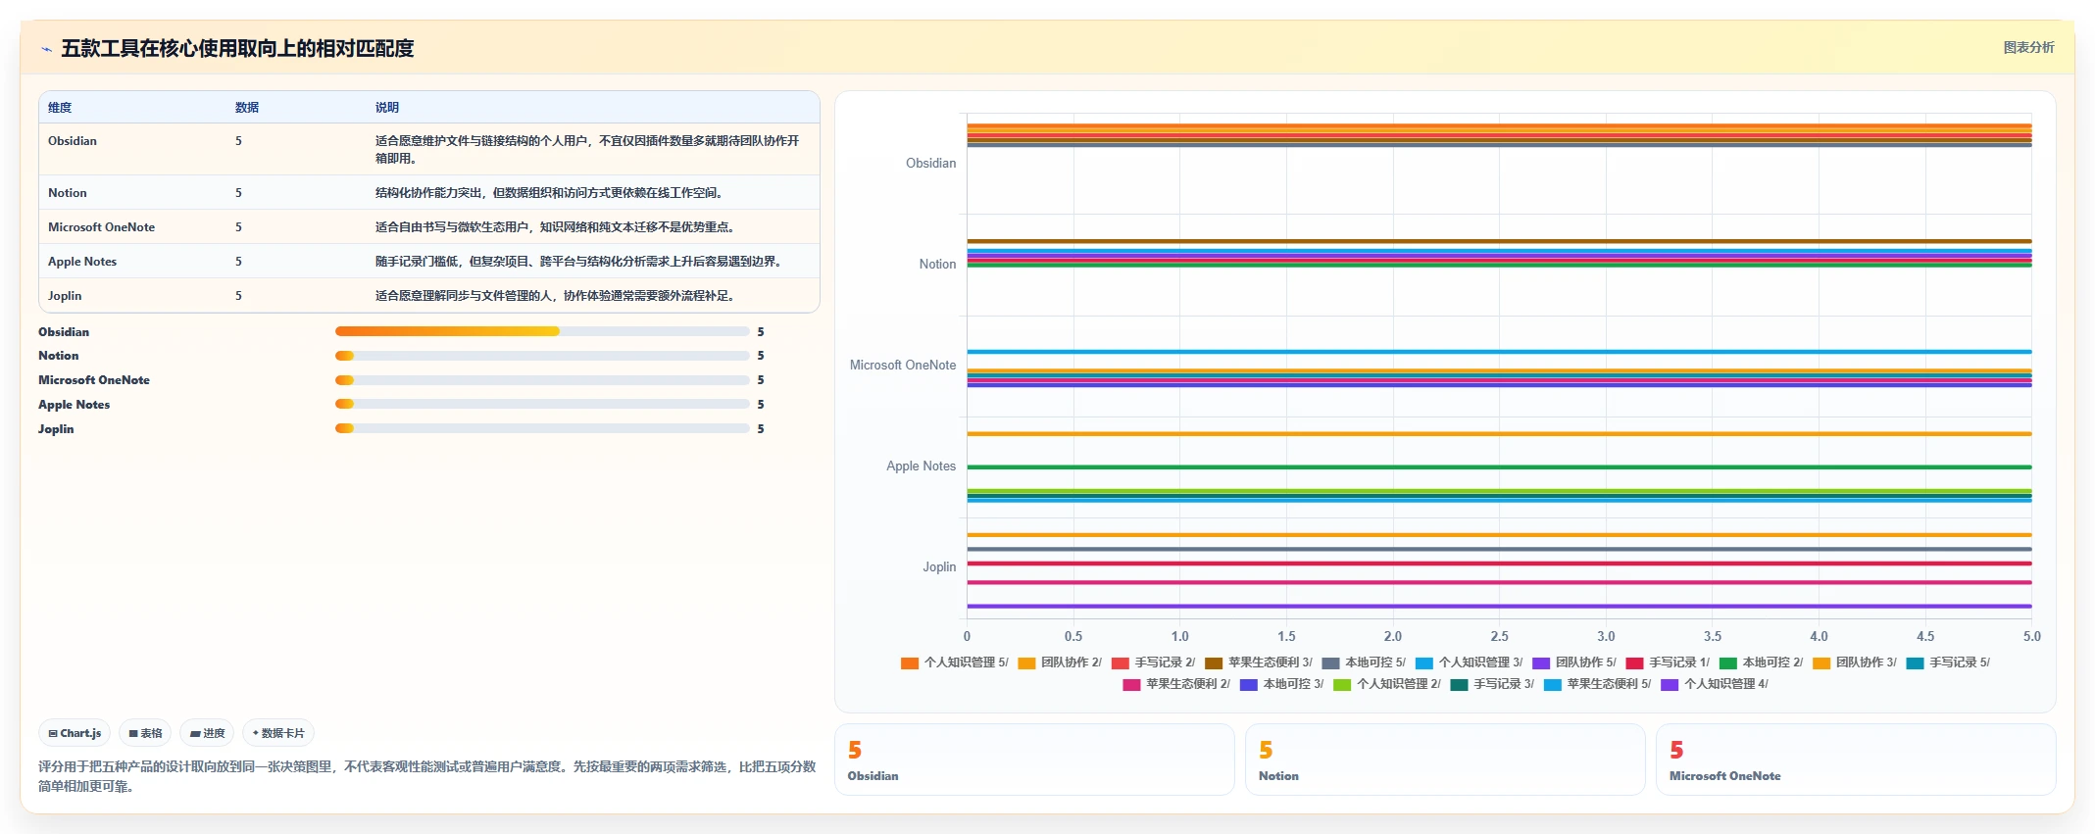Click the 说明 table column header
The height and width of the screenshot is (834, 2095).
click(387, 108)
